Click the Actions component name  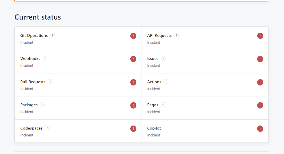click(154, 82)
